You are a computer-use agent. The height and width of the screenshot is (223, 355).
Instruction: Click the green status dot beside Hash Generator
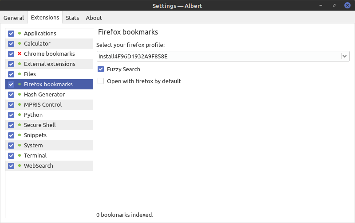click(x=20, y=94)
